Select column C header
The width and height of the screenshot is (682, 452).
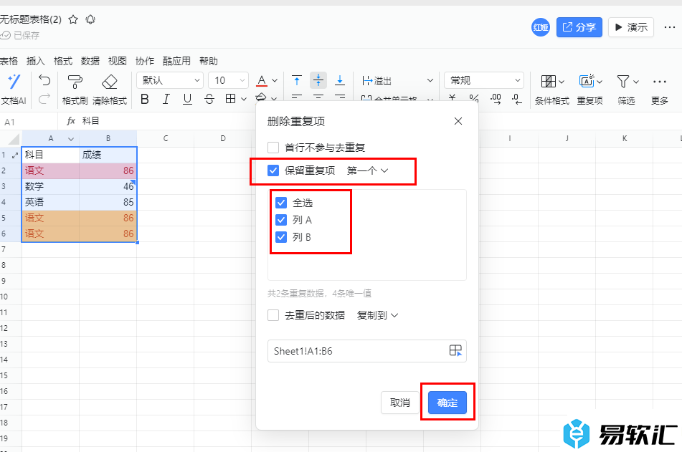coord(165,139)
